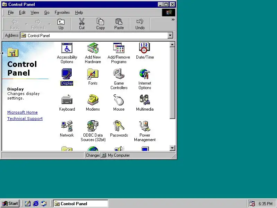The image size is (277, 208).
Task: Click the vertical scrollbar thumb
Action: click(x=172, y=83)
